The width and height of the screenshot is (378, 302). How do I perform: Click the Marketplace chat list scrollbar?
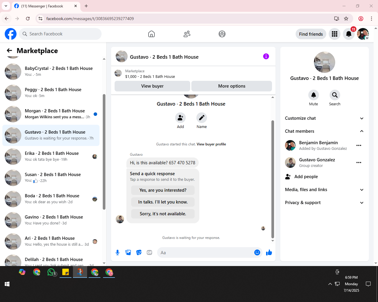click(x=104, y=152)
